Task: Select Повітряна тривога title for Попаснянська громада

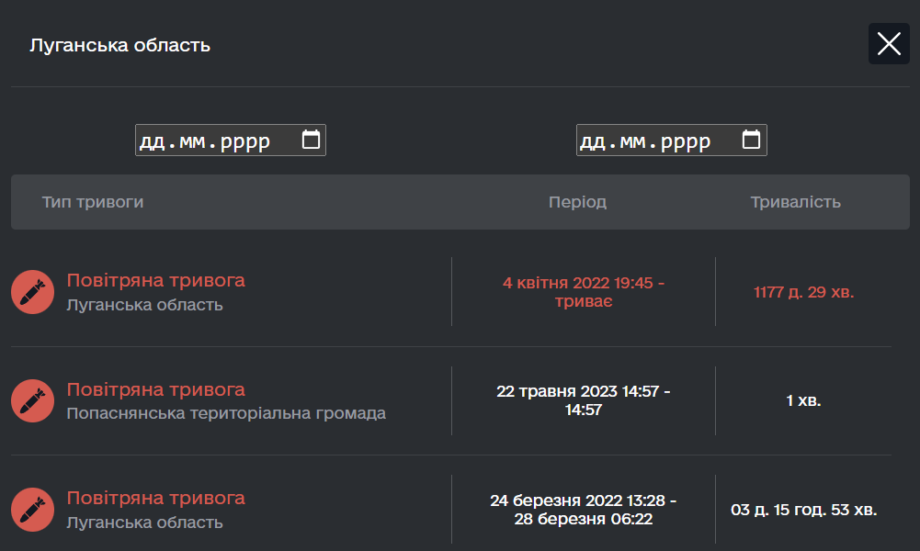Action: [x=155, y=389]
